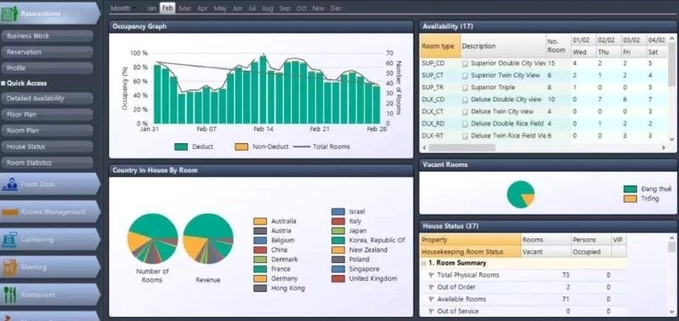Click the Front Desk module icon
The width and height of the screenshot is (679, 321).
coord(9,185)
